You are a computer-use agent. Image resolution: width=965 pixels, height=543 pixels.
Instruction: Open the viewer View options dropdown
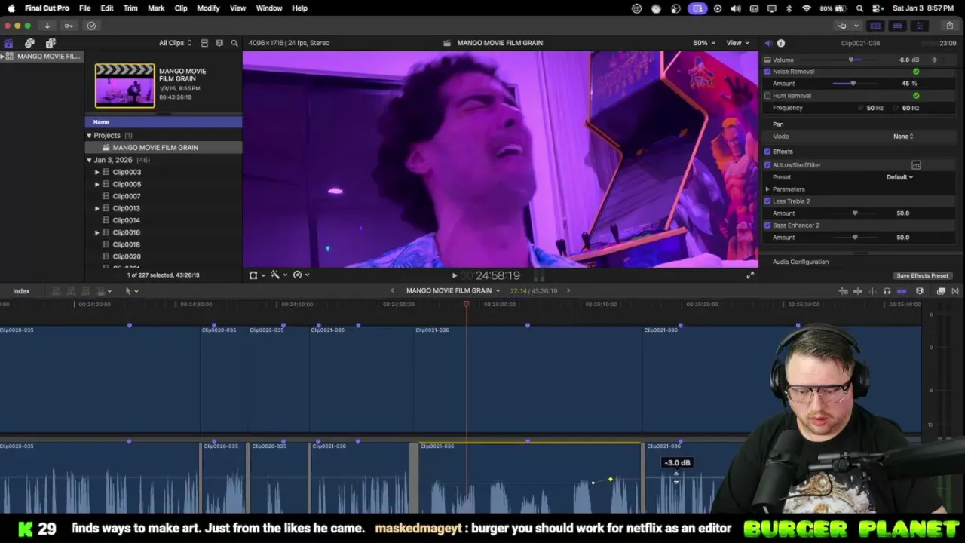(737, 43)
